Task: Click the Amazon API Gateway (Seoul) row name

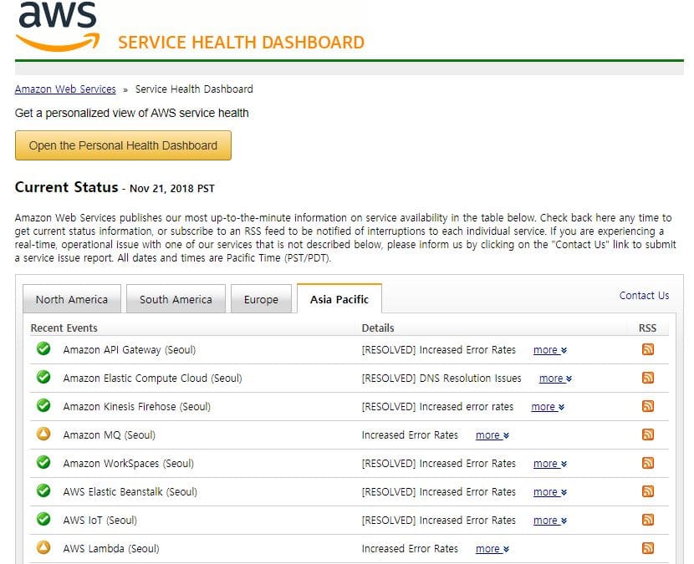Action: pyautogui.click(x=130, y=350)
